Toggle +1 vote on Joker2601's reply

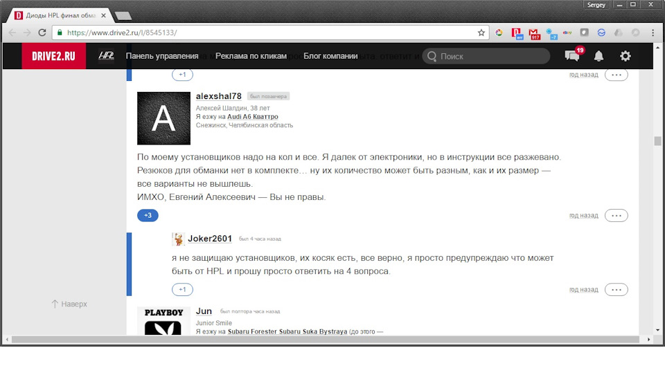pos(182,289)
